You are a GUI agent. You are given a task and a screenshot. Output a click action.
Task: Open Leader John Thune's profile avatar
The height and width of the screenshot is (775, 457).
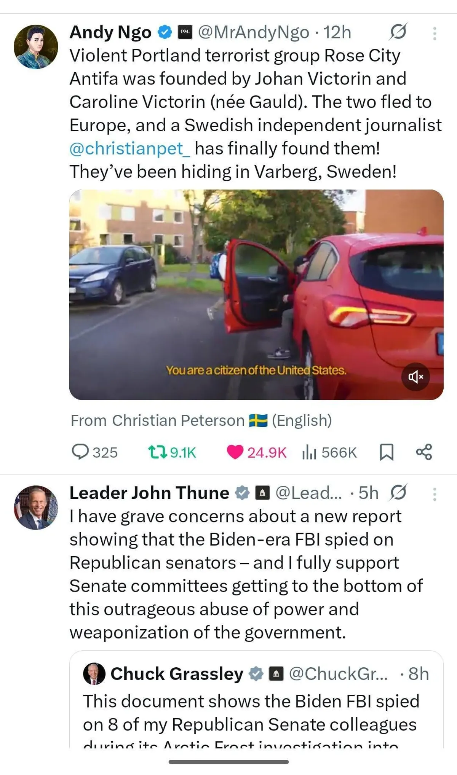point(36,508)
